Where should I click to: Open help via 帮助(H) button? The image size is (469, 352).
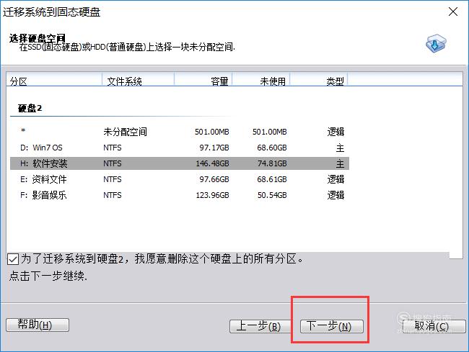point(38,325)
